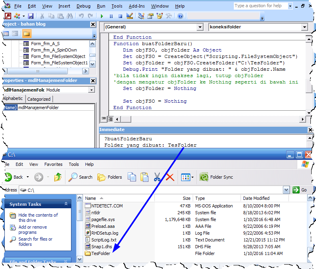The width and height of the screenshot is (316, 269).
Task: Click View Code icon in Project panel
Action: (6, 34)
